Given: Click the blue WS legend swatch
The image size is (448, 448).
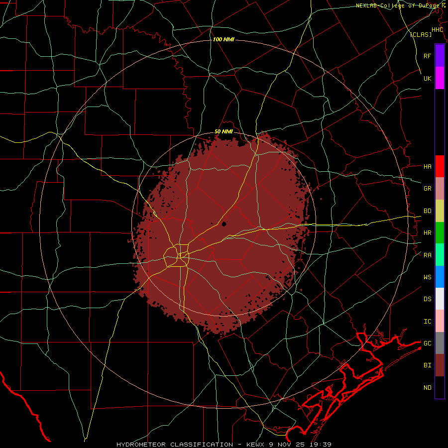Looking at the screenshot, I should click(440, 277).
